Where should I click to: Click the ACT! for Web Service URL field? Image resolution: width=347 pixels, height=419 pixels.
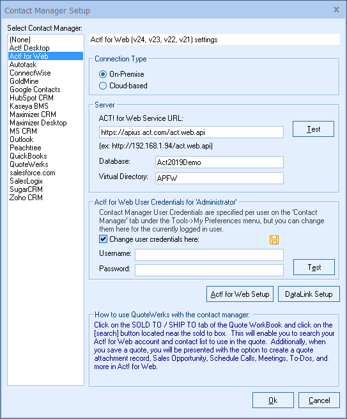(x=191, y=132)
